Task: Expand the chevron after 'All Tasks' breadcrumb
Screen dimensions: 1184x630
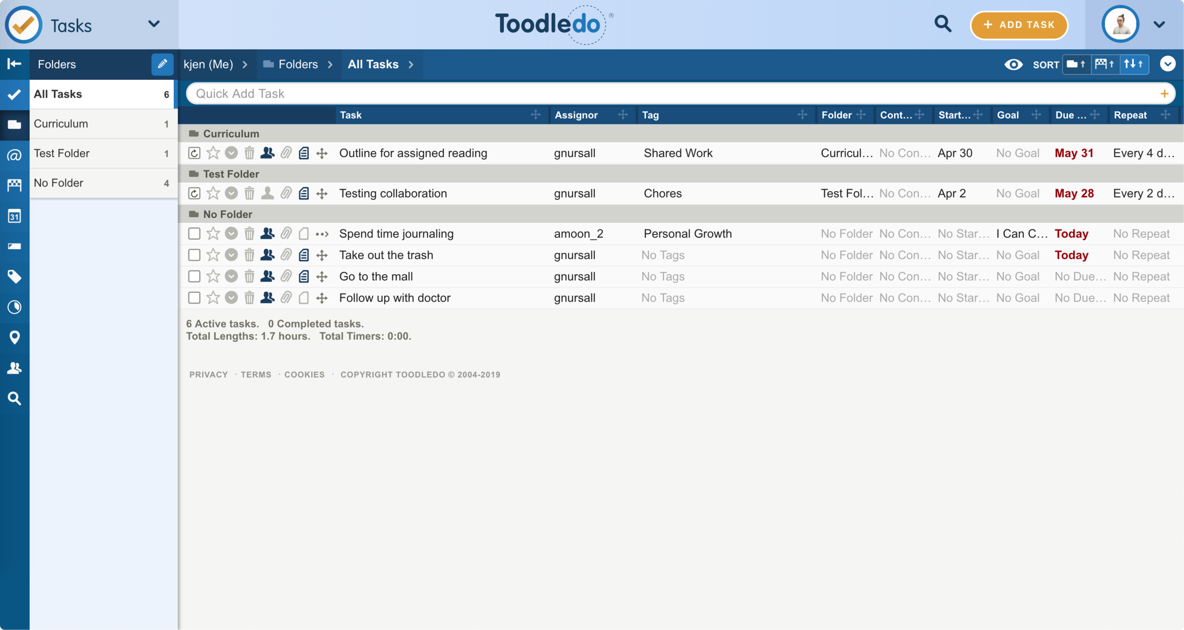Action: pyautogui.click(x=411, y=64)
